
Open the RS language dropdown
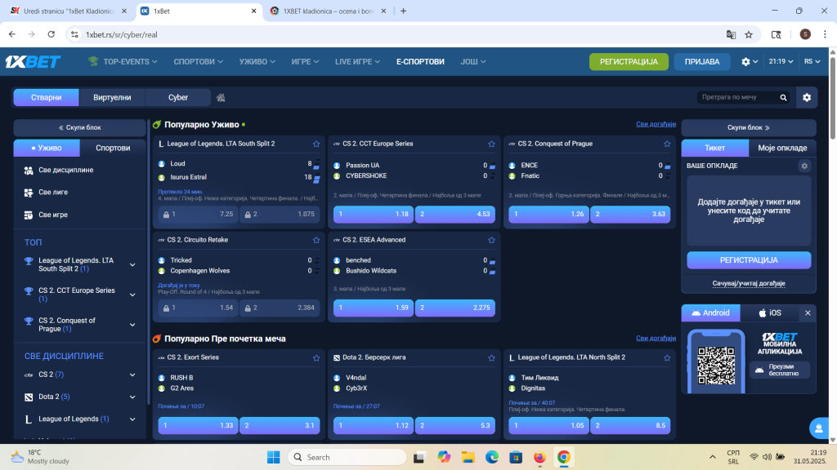[812, 62]
